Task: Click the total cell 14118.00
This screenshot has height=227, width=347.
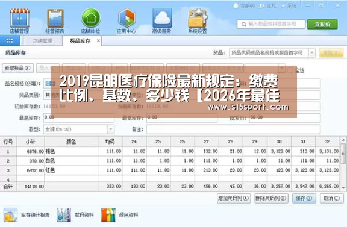Action: click(31, 187)
